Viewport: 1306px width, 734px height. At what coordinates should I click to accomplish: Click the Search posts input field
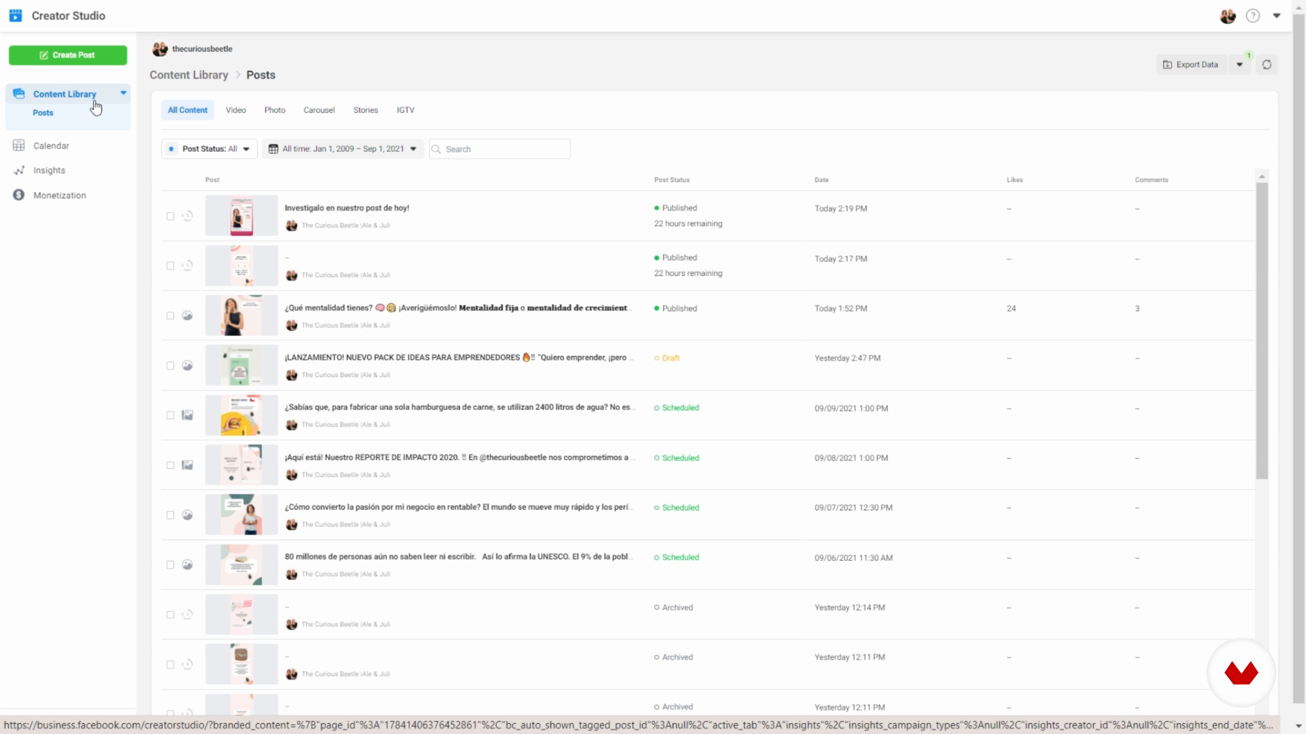[x=500, y=149]
